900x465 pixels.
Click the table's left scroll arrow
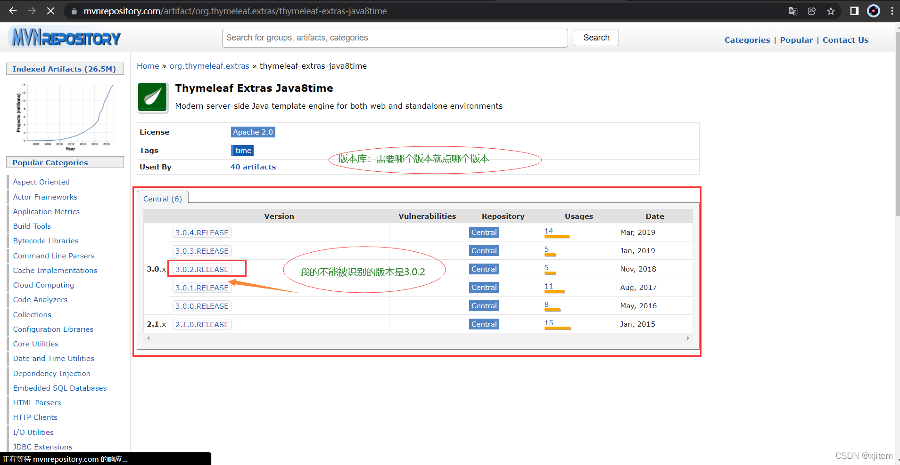tap(149, 338)
